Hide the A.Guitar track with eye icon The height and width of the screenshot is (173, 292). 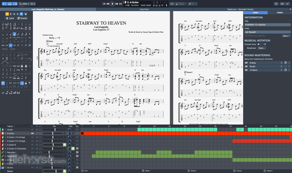pyautogui.click(x=32, y=133)
